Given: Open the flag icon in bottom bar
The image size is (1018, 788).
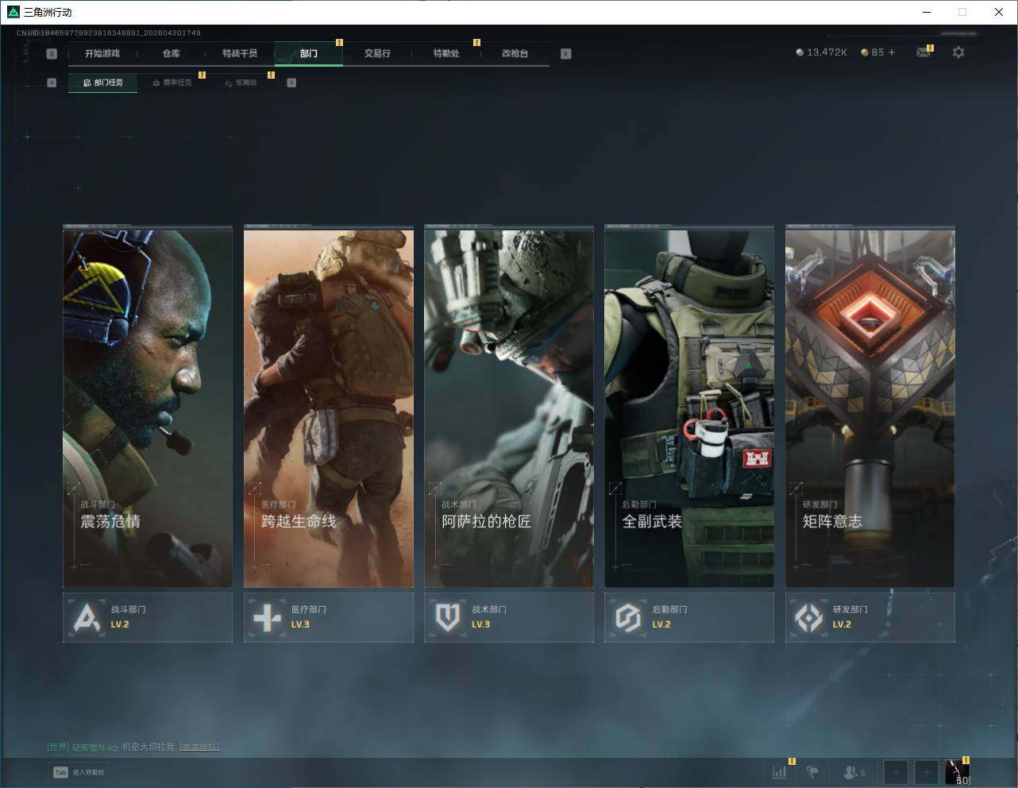Looking at the screenshot, I should coord(812,771).
